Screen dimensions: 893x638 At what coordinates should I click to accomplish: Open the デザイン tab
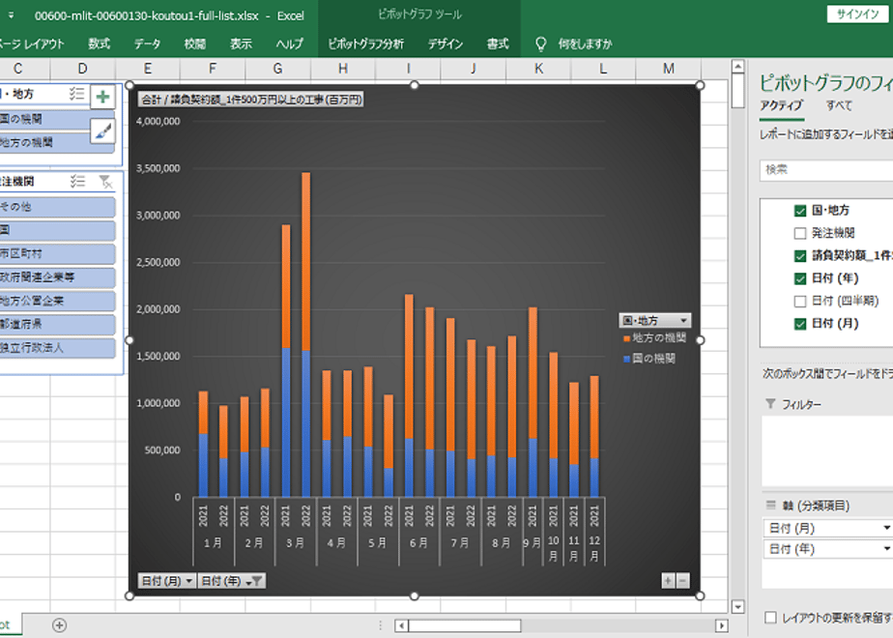[446, 43]
